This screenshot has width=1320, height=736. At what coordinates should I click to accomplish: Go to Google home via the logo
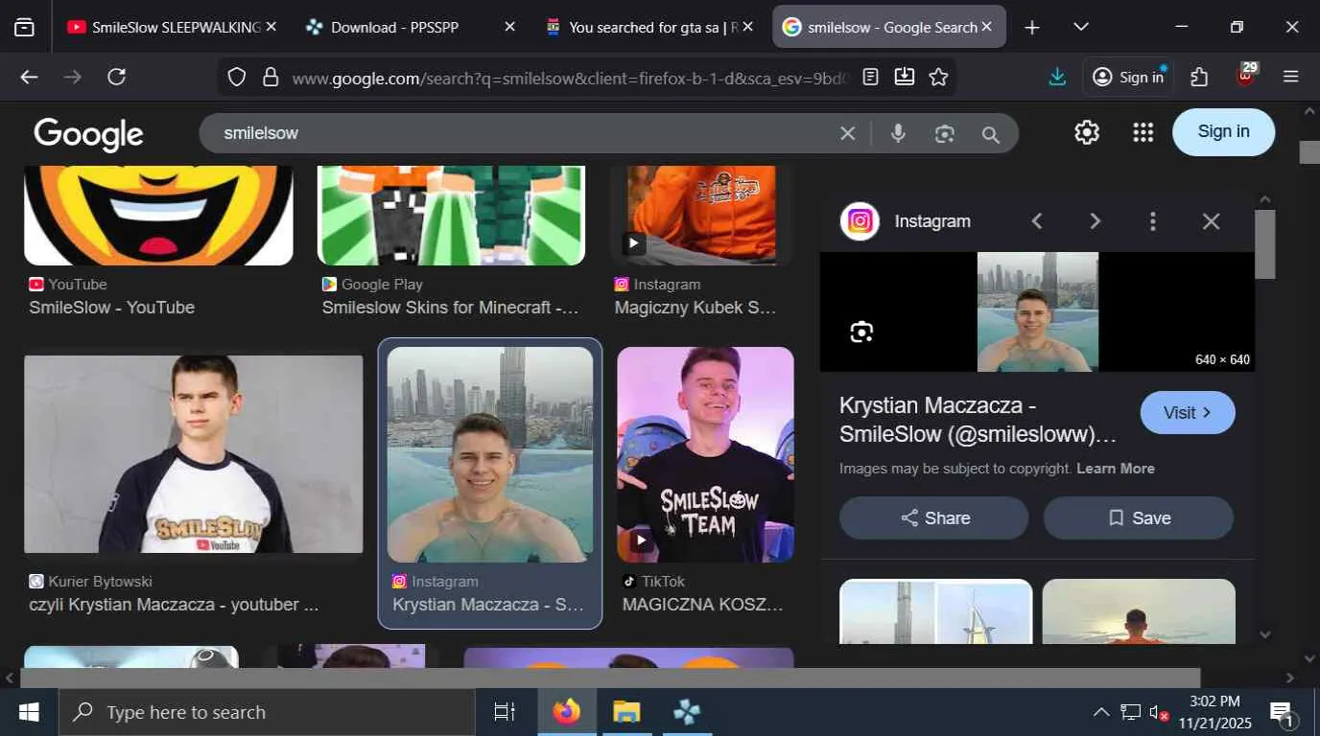coord(88,134)
